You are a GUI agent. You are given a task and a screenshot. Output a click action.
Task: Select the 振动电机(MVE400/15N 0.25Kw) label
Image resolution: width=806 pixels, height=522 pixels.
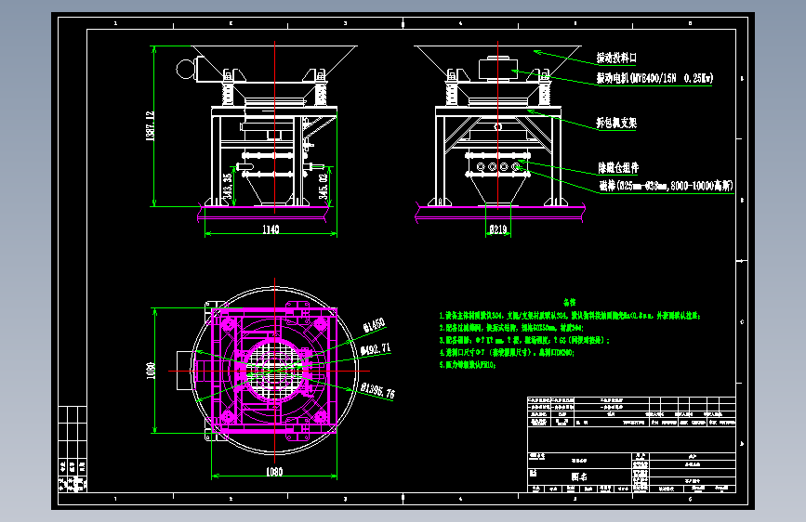click(x=654, y=78)
